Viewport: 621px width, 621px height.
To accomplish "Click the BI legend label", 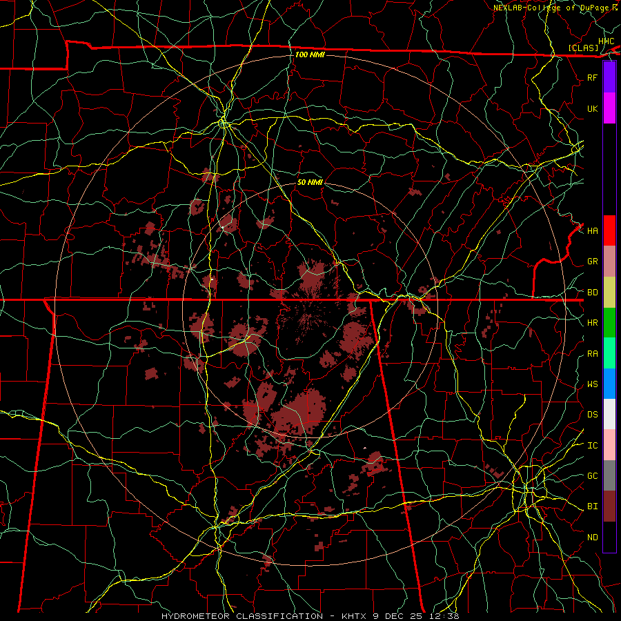I will (x=593, y=506).
